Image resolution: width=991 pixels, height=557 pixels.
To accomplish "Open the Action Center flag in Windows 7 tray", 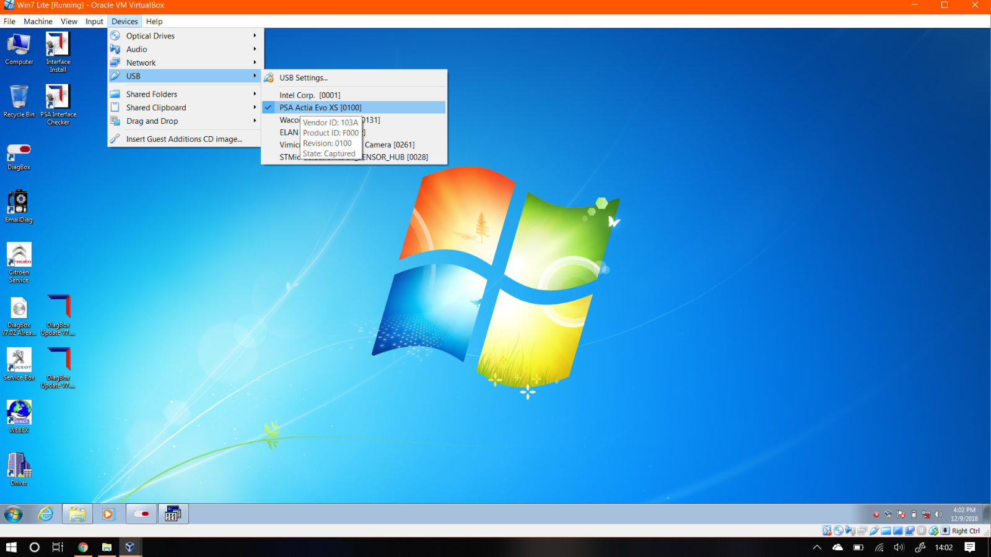I will click(x=901, y=514).
